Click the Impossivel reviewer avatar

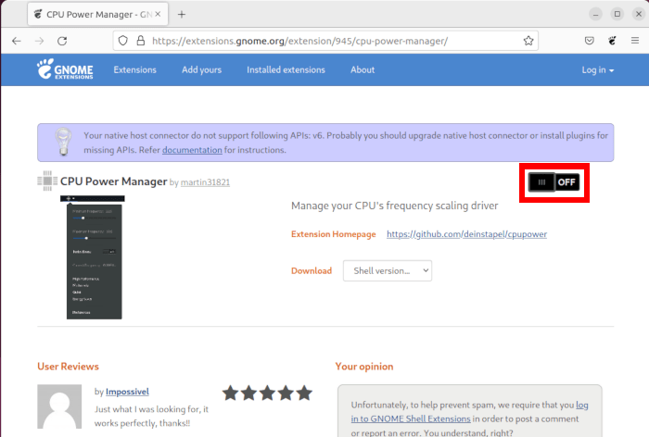[x=59, y=406]
